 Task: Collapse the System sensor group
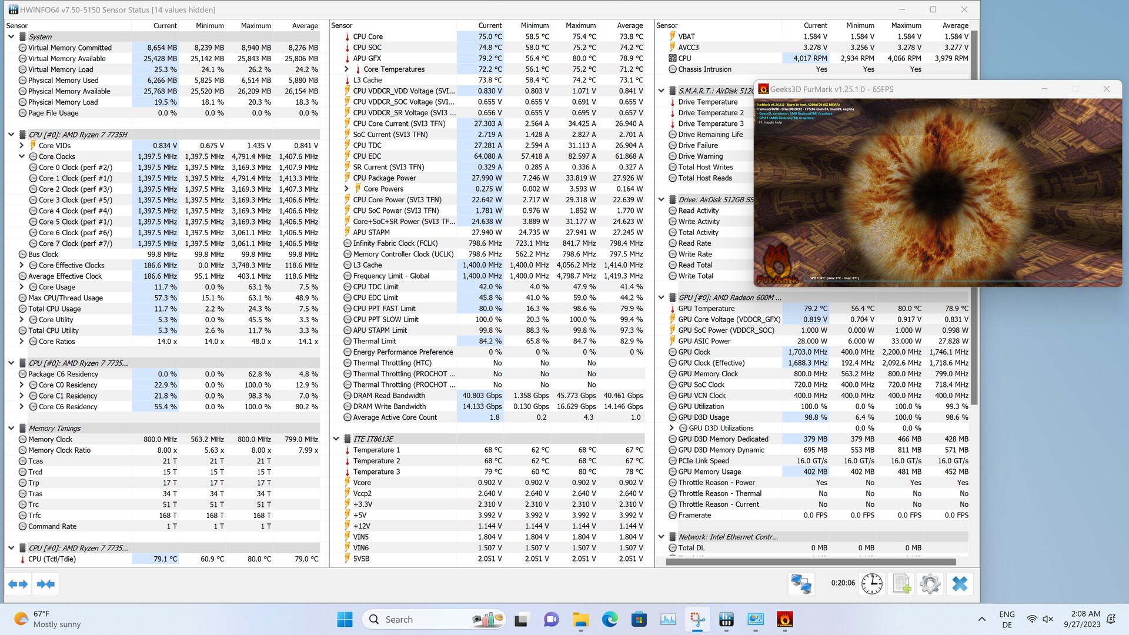pyautogui.click(x=11, y=36)
